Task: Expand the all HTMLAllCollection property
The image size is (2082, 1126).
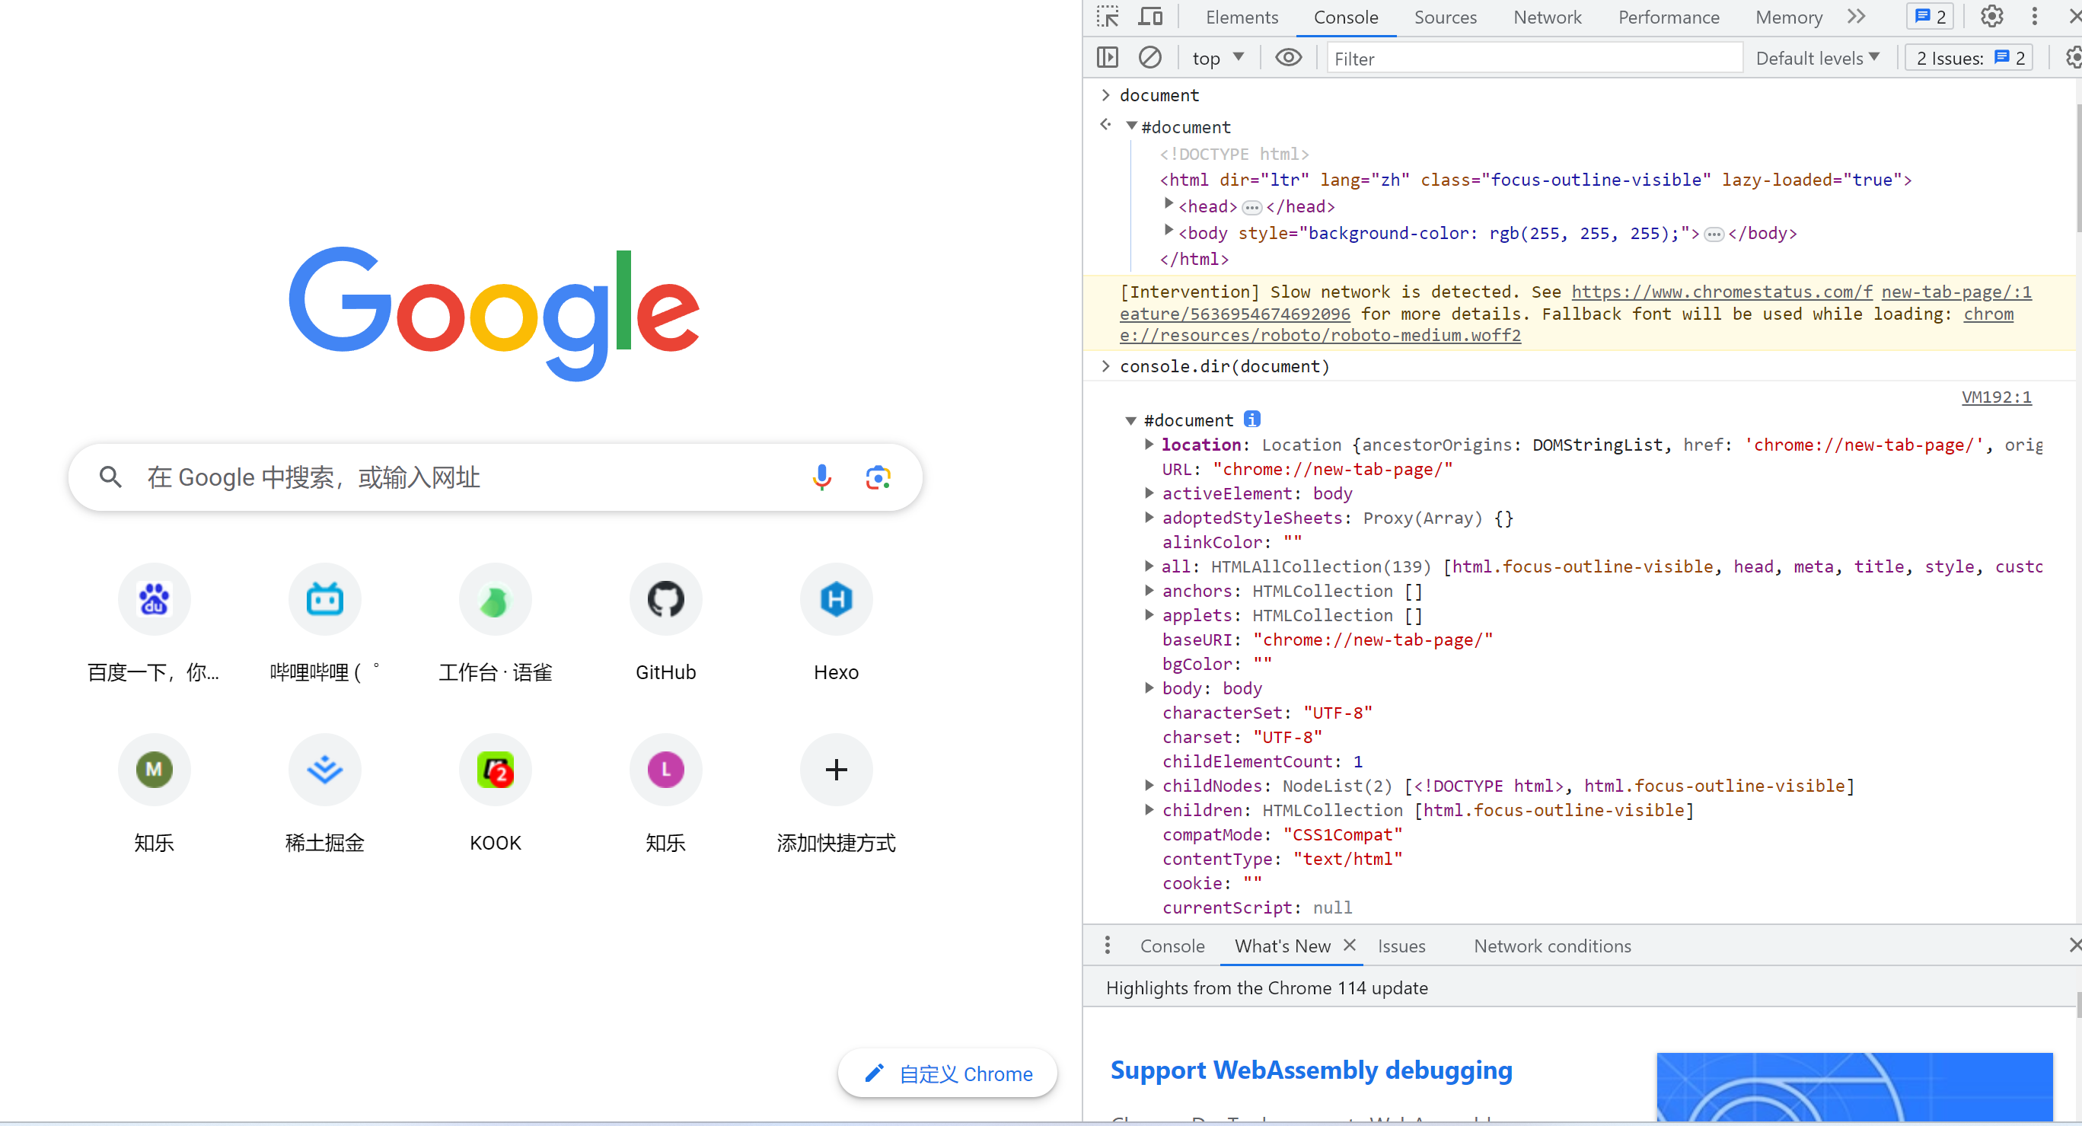Action: click(1149, 565)
